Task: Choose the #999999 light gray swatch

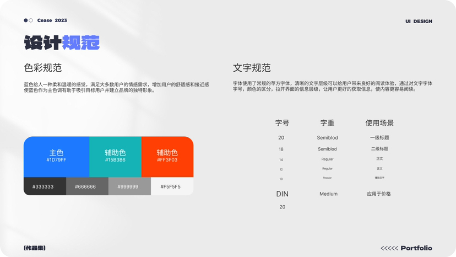Action: [x=130, y=186]
